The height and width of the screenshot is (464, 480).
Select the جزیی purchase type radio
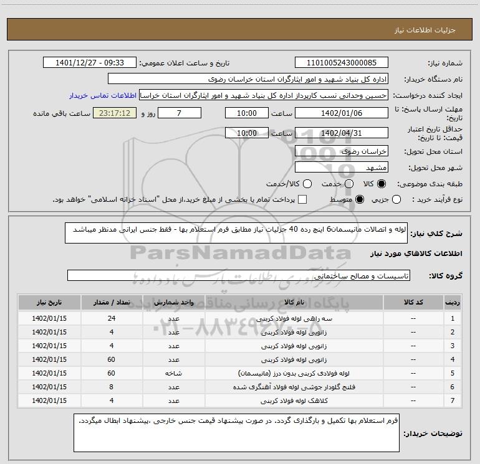point(396,199)
